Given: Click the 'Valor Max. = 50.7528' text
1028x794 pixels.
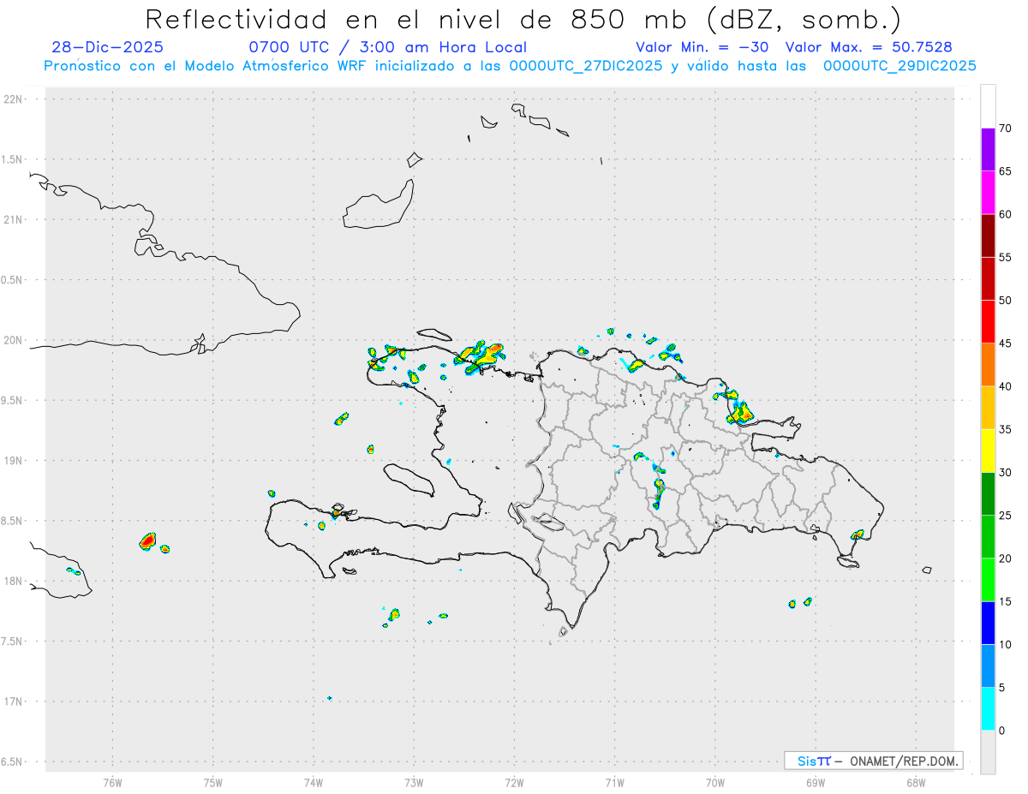Looking at the screenshot, I should 869,47.
